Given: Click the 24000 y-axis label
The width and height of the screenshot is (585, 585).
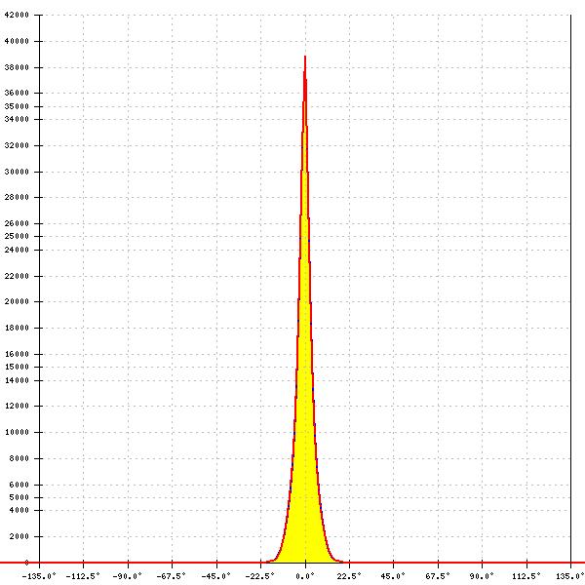Looking at the screenshot, I should tap(17, 250).
